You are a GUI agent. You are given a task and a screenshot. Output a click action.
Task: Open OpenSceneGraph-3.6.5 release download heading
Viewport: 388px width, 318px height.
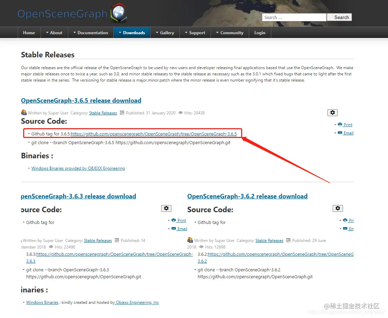[x=81, y=101]
